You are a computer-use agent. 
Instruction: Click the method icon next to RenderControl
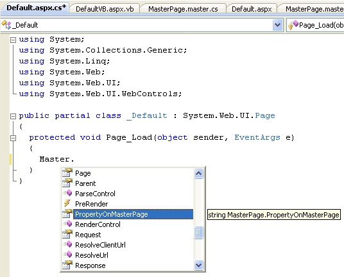(67, 224)
